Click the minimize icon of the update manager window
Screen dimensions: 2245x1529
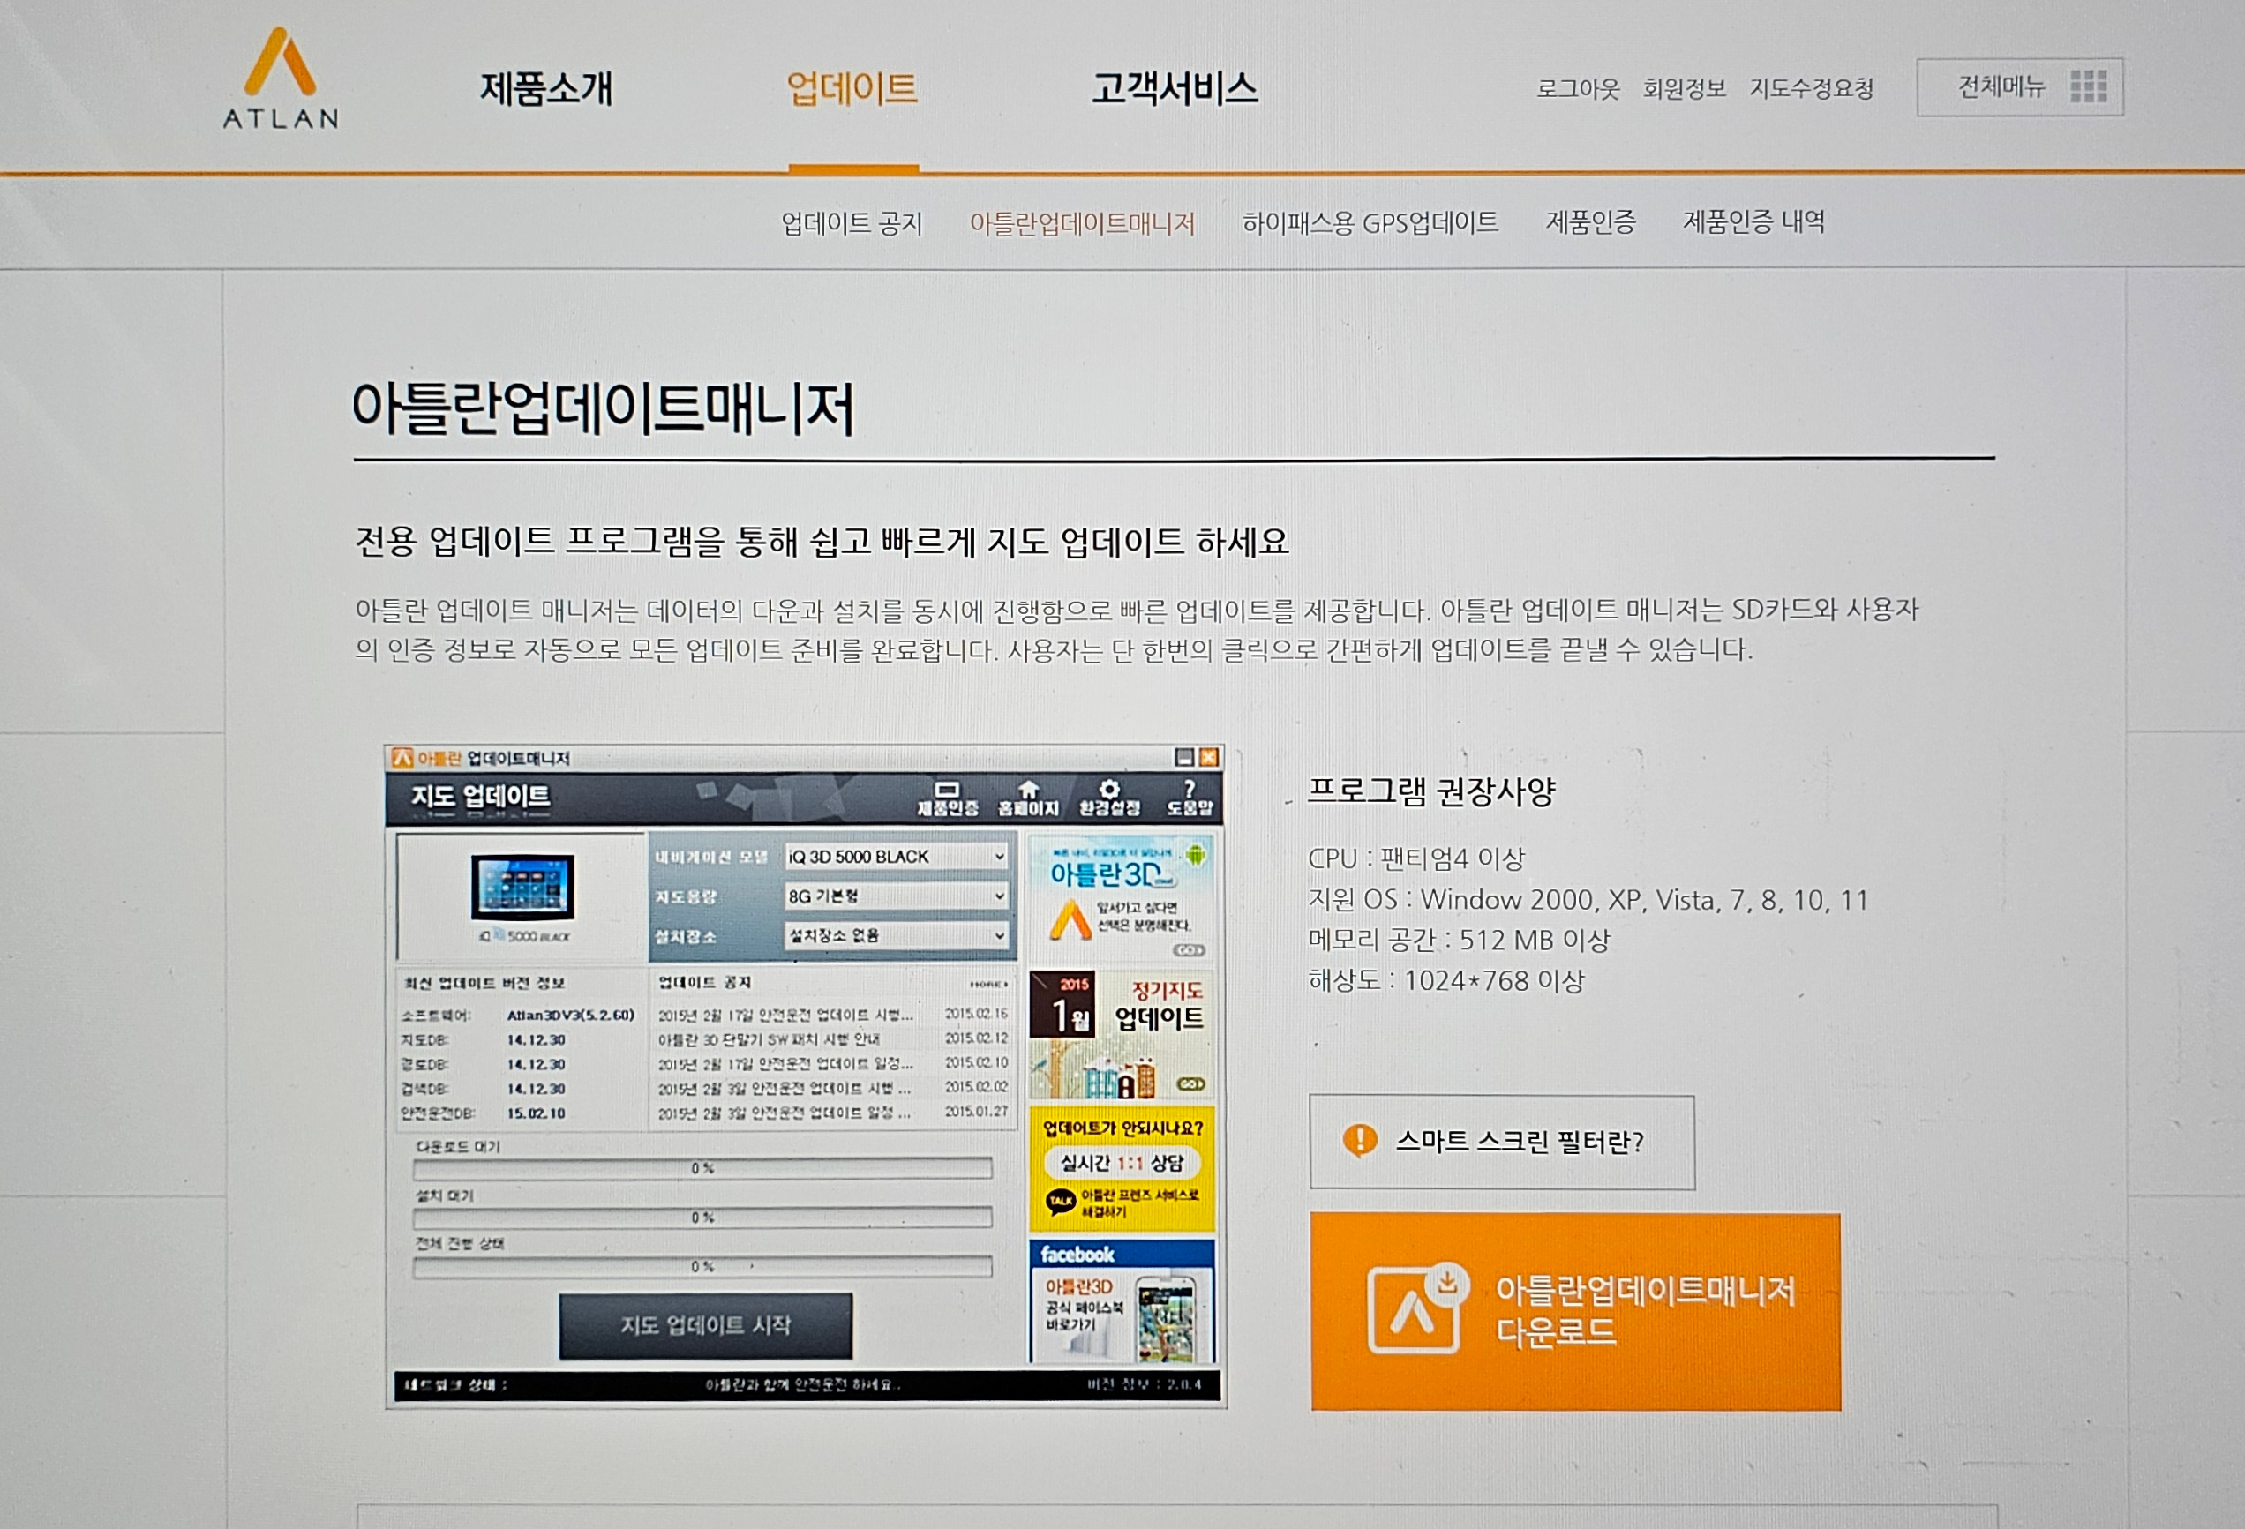click(x=1184, y=757)
